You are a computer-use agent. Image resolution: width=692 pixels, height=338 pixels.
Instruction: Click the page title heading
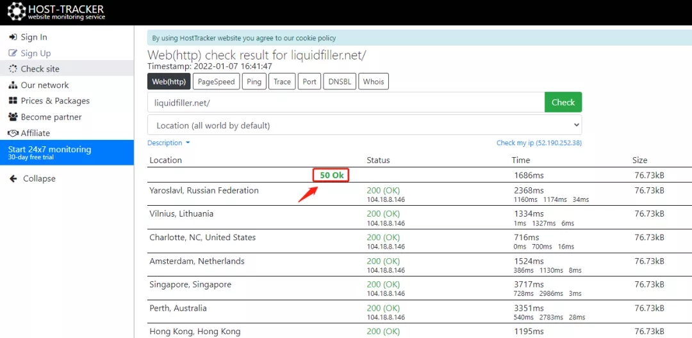pyautogui.click(x=257, y=56)
